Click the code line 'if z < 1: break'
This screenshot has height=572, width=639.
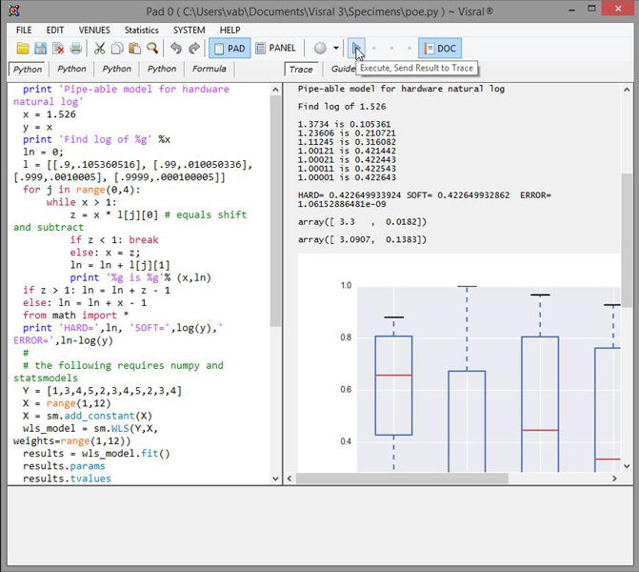[x=114, y=240]
